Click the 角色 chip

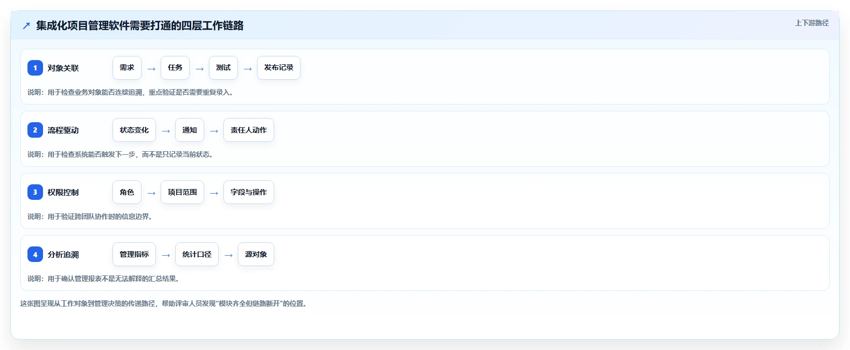coord(127,192)
